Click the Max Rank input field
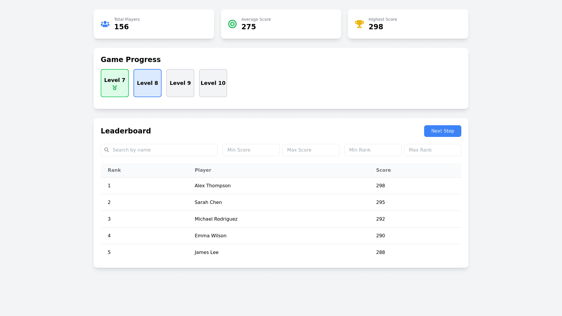 [x=432, y=150]
